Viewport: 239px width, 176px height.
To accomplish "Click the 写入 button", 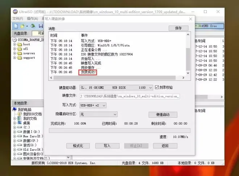I will tap(107, 146).
